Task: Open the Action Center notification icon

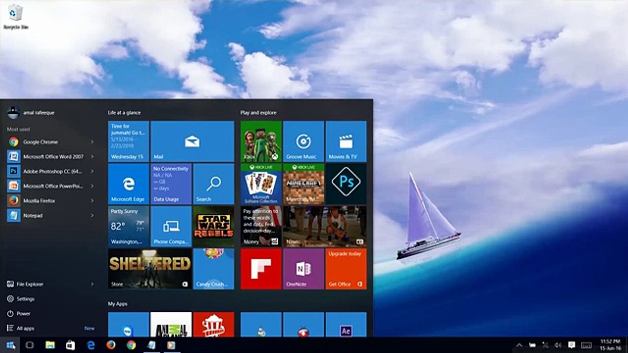Action: click(x=572, y=345)
